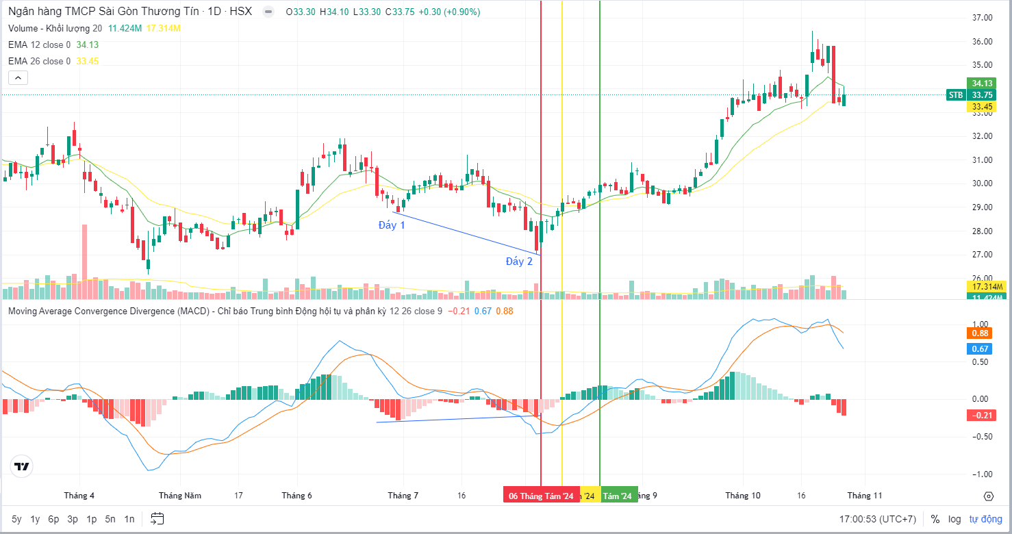The height and width of the screenshot is (534, 1012).
Task: Click the yellow 33.45 EMA label on price axis
Action: point(983,106)
